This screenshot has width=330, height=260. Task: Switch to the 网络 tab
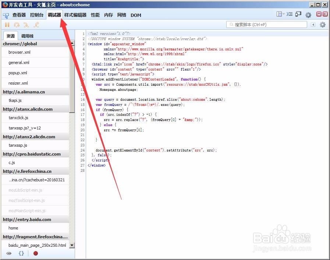point(121,15)
